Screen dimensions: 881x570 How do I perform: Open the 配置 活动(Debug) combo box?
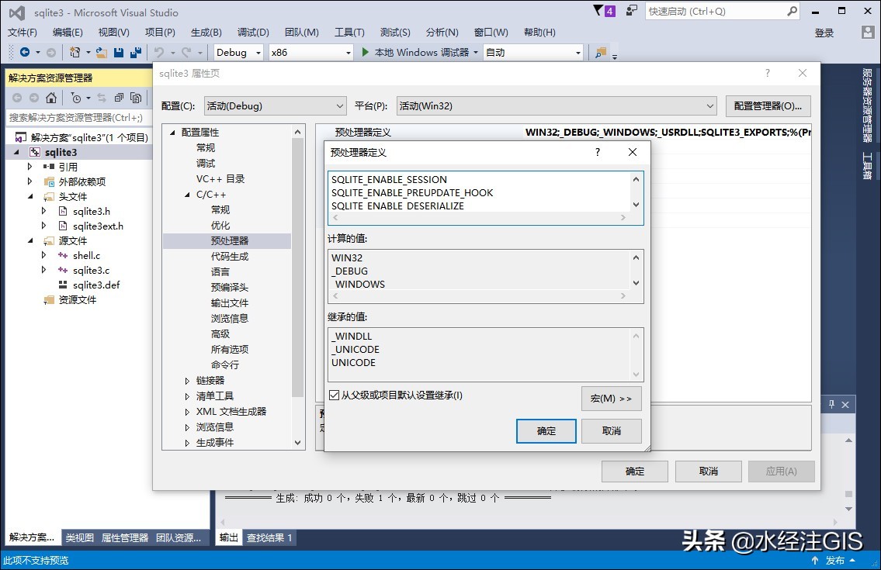tap(275, 105)
